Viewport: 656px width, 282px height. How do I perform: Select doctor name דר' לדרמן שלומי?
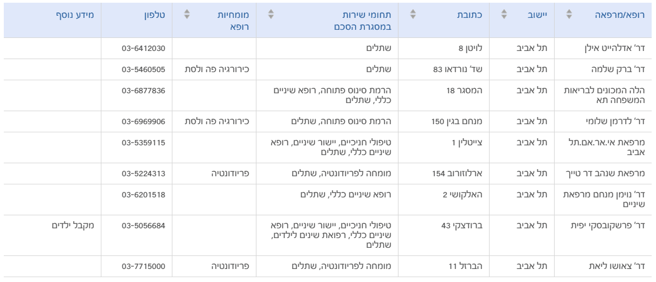click(617, 121)
